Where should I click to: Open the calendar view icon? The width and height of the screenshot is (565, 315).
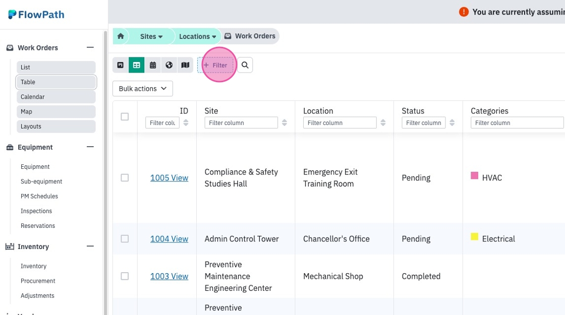pos(153,65)
